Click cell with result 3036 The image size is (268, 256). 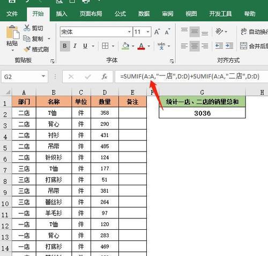(202, 113)
